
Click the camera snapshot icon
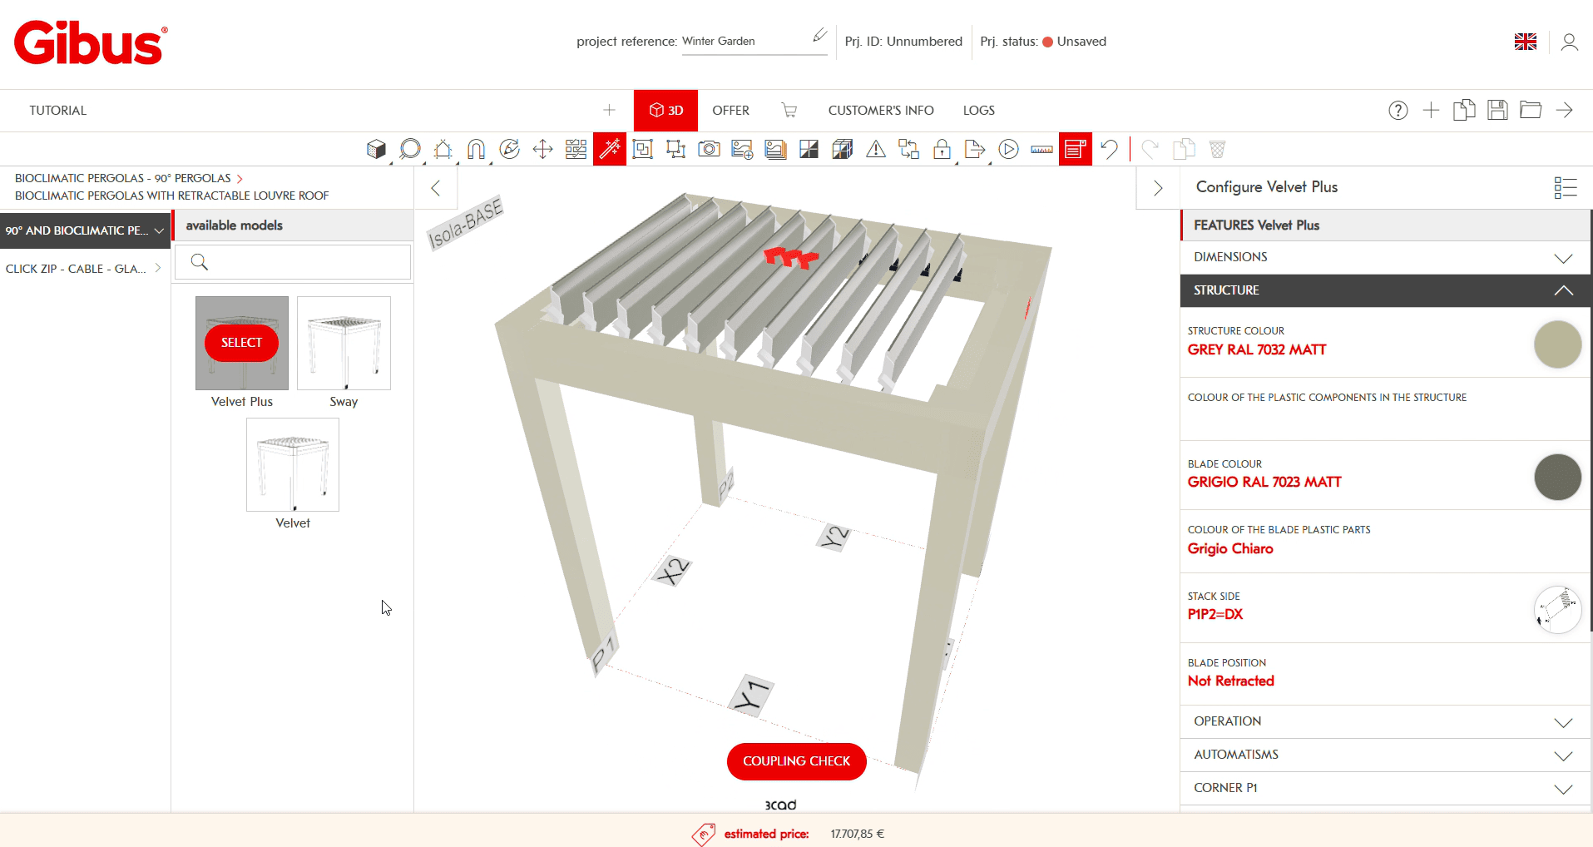709,150
